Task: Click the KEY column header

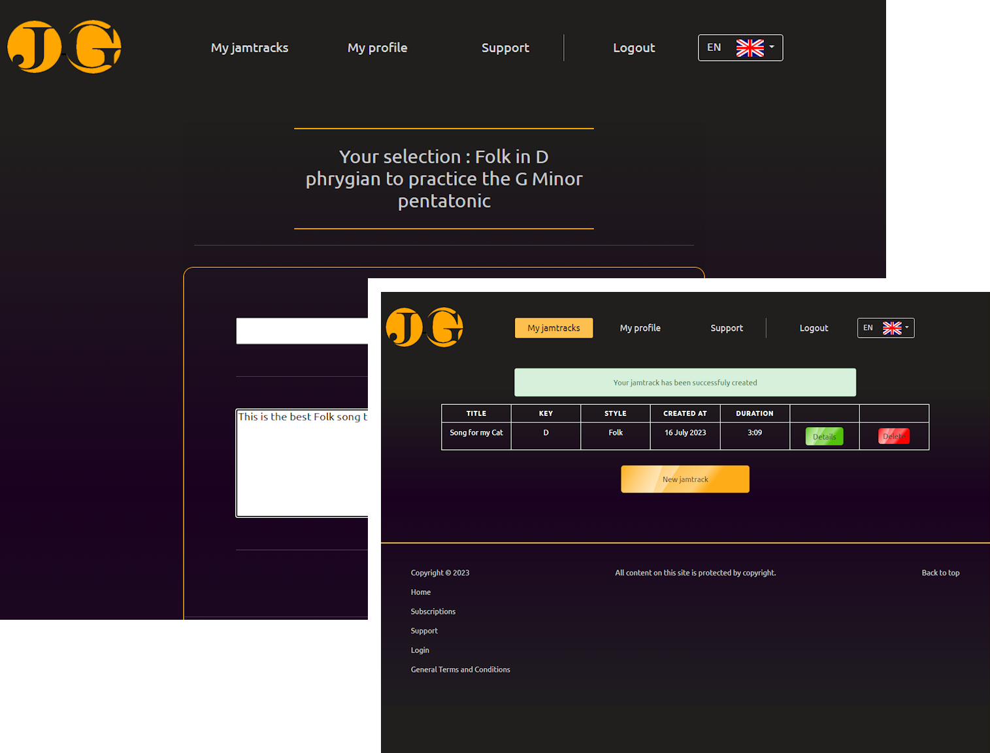Action: pos(546,413)
